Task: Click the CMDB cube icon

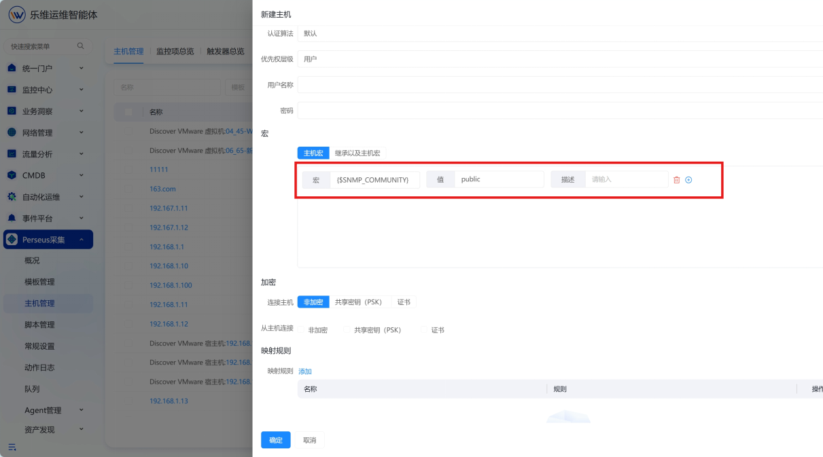Action: point(12,175)
